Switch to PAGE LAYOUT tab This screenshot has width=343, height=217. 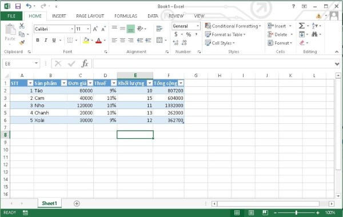tap(90, 16)
